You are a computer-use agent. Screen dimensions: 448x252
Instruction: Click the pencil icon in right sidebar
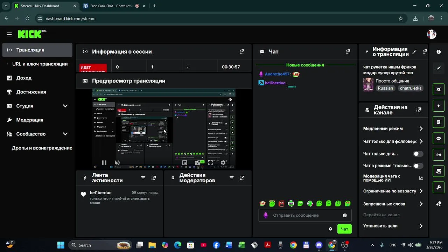(x=439, y=68)
